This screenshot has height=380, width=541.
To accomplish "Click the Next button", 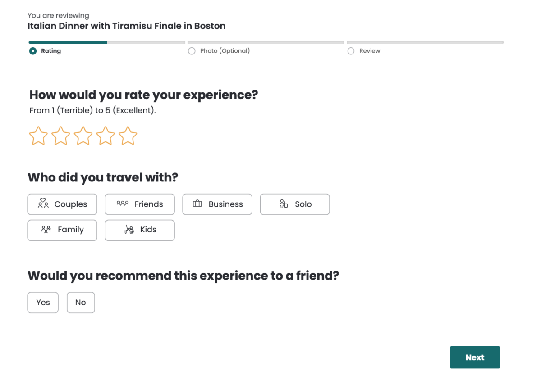I will point(475,357).
